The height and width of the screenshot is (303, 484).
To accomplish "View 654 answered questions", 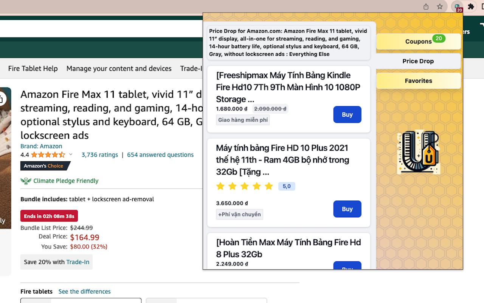I will [x=160, y=155].
